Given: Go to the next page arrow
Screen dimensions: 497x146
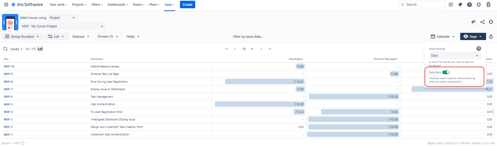Looking at the screenshot, I should point(261,49).
